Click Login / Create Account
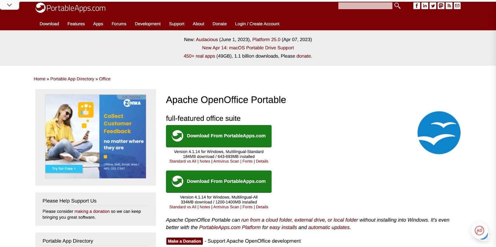The height and width of the screenshot is (247, 496). [x=257, y=24]
